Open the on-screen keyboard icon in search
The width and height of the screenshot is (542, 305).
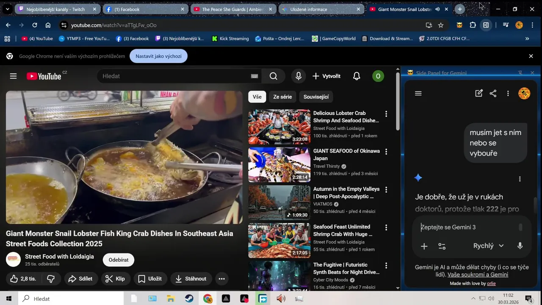click(x=254, y=76)
